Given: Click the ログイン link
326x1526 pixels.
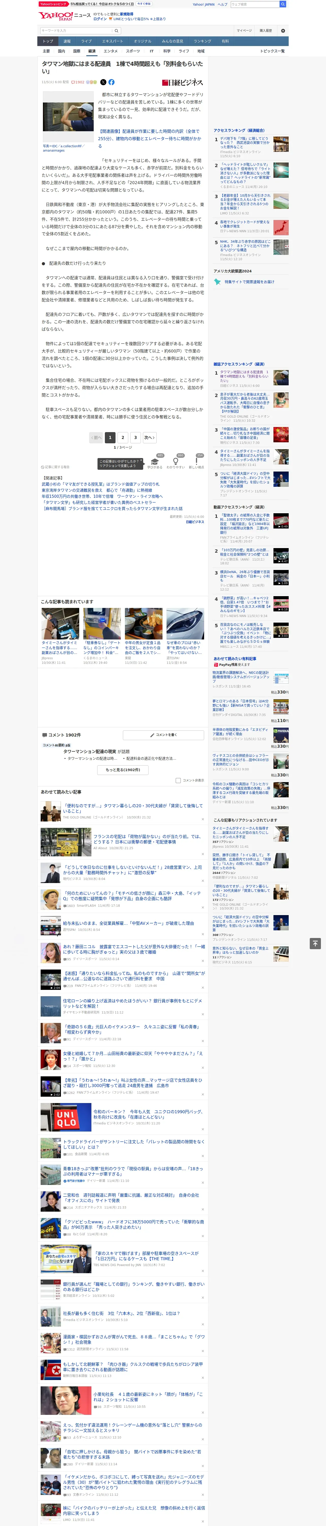Looking at the screenshot, I should click(x=100, y=19).
